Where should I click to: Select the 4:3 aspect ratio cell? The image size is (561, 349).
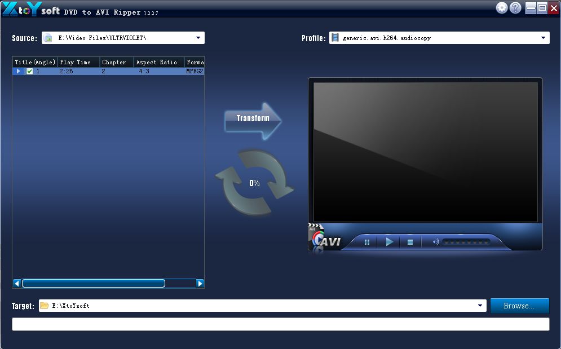pos(144,71)
